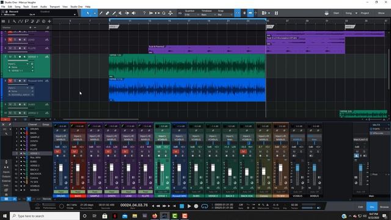This screenshot has height=220, width=391.
Task: Open the Track menu
Action: point(26,7)
